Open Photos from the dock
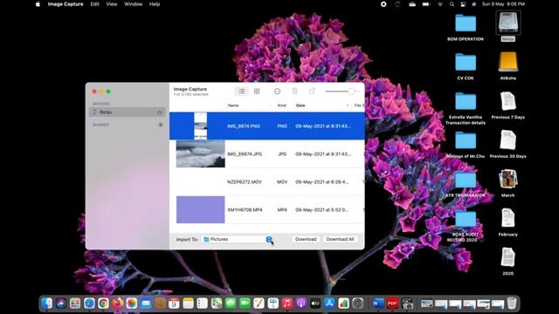 pos(132,304)
